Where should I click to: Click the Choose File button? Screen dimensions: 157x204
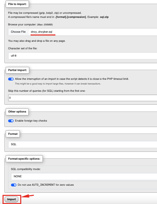coord(18,32)
